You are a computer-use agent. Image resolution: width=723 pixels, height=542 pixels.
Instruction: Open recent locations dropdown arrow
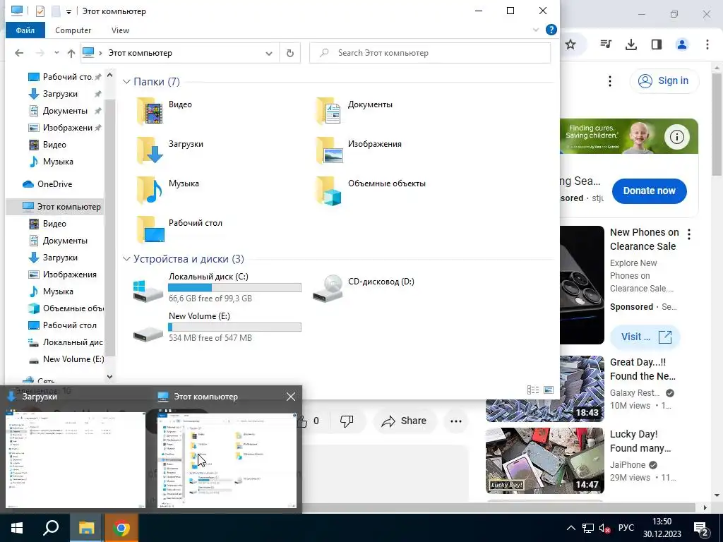click(x=56, y=53)
